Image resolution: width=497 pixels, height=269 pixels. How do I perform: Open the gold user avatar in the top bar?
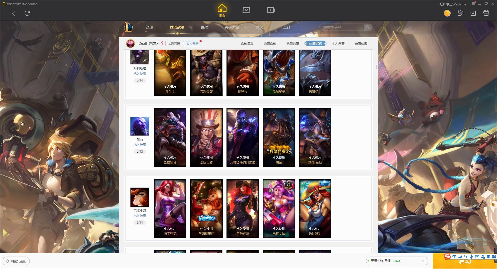[447, 13]
